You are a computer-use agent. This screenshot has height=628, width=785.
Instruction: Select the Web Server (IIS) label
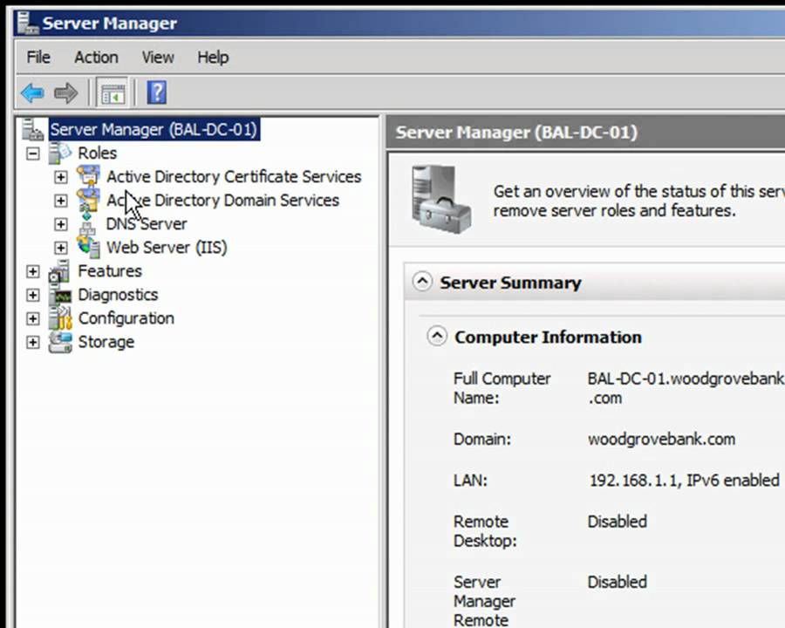pyautogui.click(x=167, y=248)
